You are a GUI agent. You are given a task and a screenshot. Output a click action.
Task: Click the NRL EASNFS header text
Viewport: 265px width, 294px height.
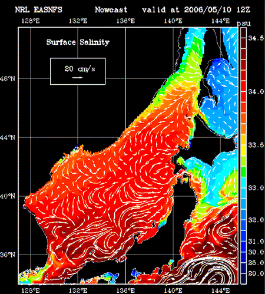[x=39, y=9]
